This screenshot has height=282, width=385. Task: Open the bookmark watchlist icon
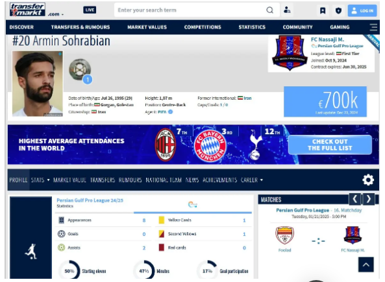(x=323, y=10)
